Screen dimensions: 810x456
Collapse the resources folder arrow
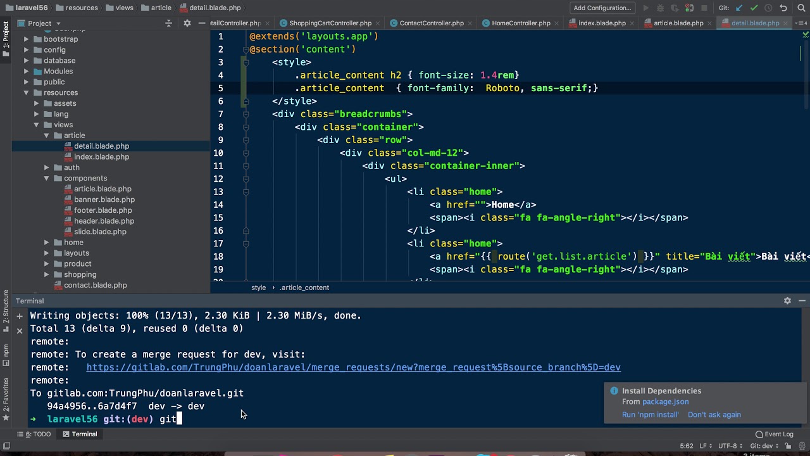click(27, 93)
